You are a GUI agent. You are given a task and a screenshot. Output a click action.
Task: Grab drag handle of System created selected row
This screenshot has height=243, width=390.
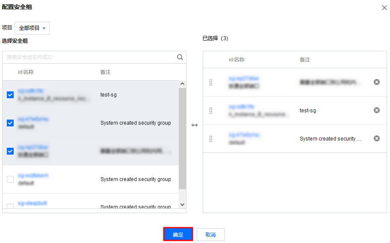point(211,139)
